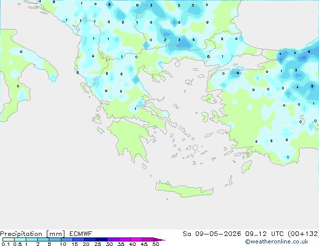This screenshot has width=319, height=246.
Task: Select the 20–25 mm dark blue swatch
Action: (90, 239)
